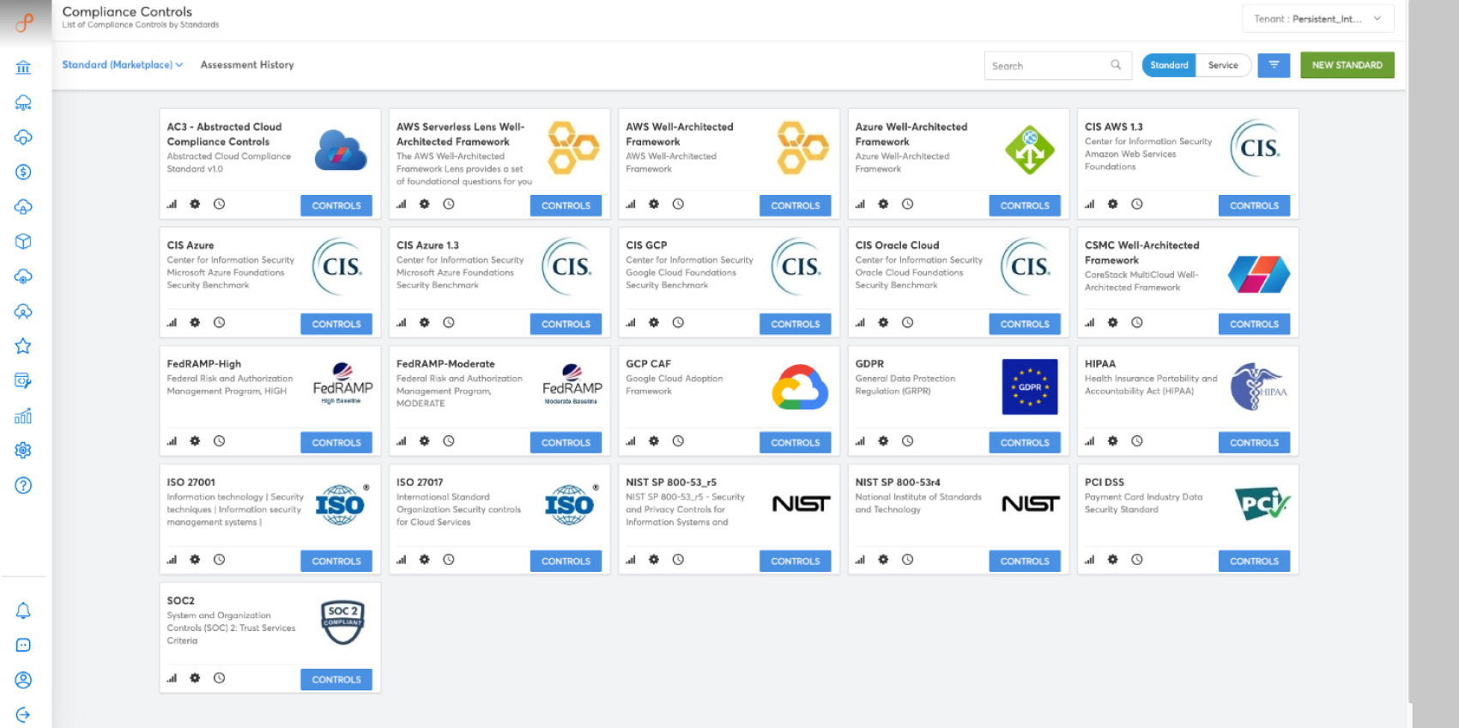The image size is (1459, 728).
Task: Expand the Standard (Marketplace) dropdown
Action: [122, 65]
